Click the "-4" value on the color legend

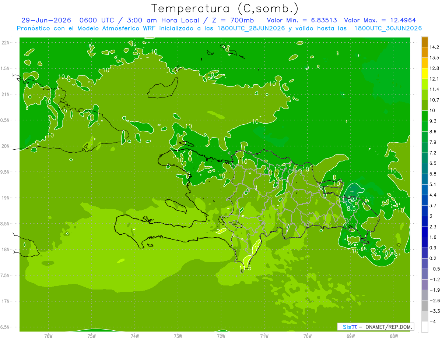point(433,322)
